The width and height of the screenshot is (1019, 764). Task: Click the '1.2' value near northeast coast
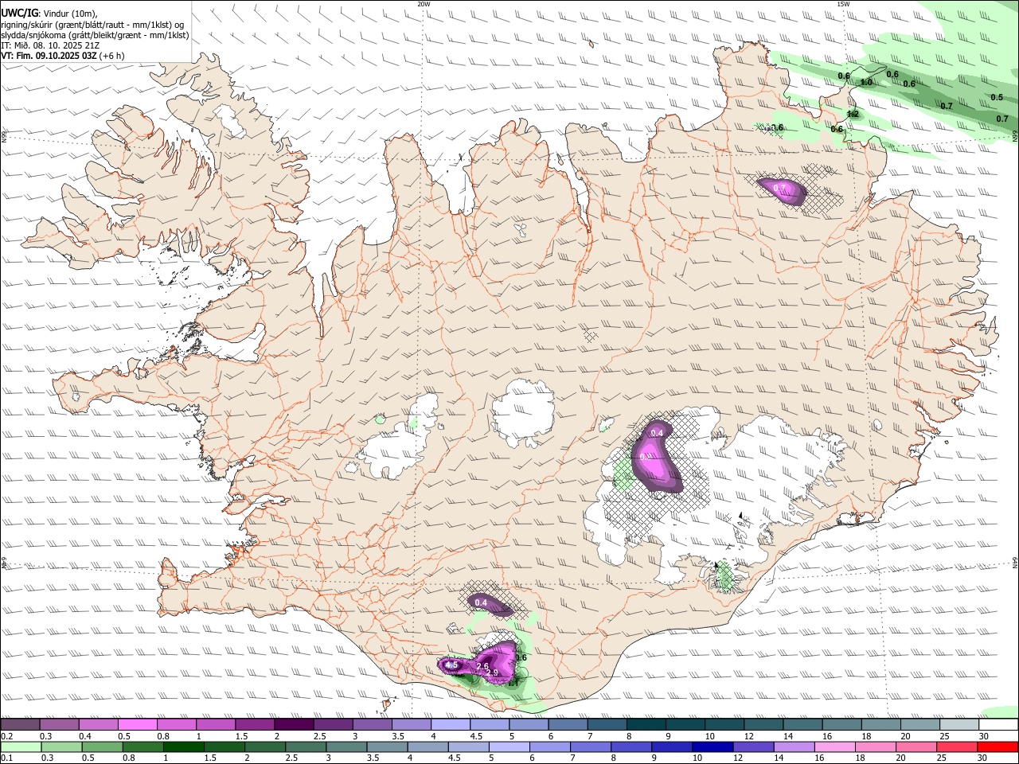pyautogui.click(x=853, y=115)
